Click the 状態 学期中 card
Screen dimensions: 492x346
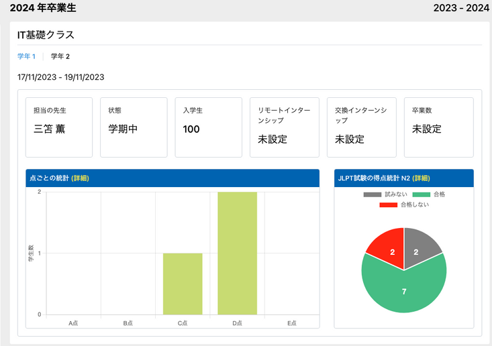pyautogui.click(x=134, y=127)
